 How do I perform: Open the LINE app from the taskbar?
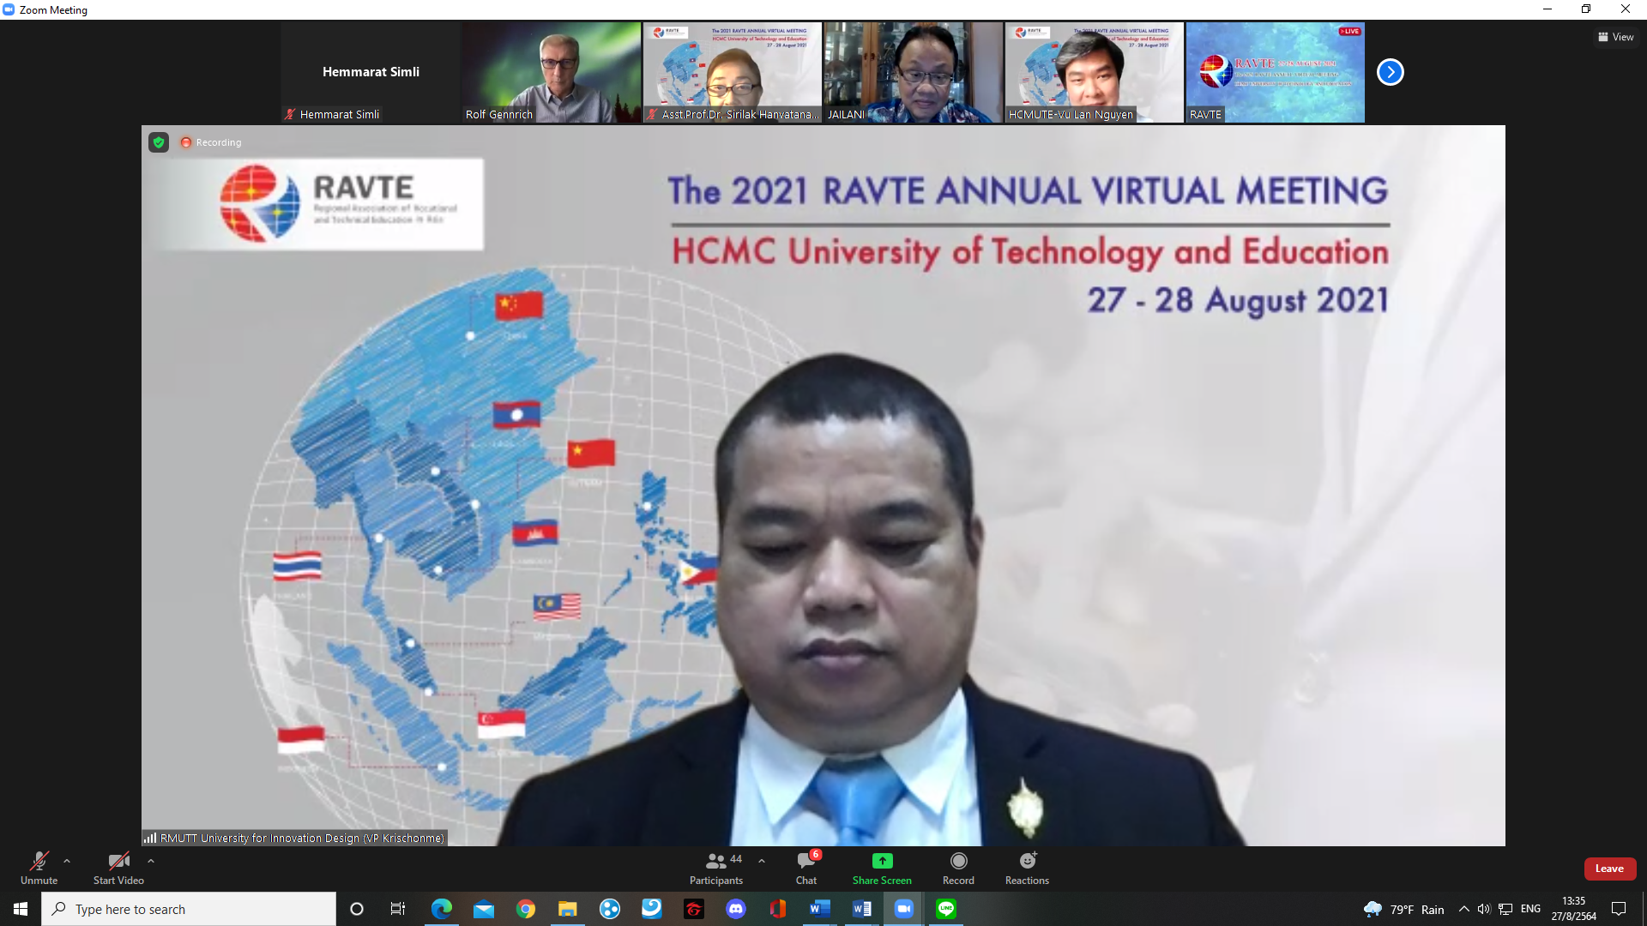(946, 909)
